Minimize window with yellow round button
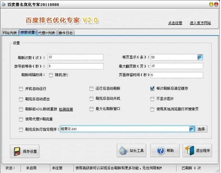Viewport: 221px width, 173px height. coord(211,4)
